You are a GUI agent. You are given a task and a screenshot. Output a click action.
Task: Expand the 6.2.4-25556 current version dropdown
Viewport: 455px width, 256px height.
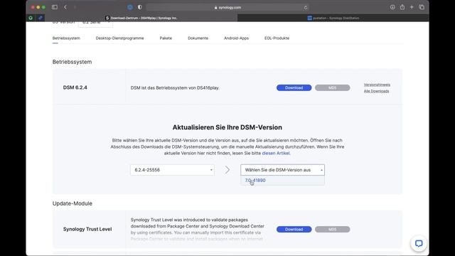coord(172,170)
